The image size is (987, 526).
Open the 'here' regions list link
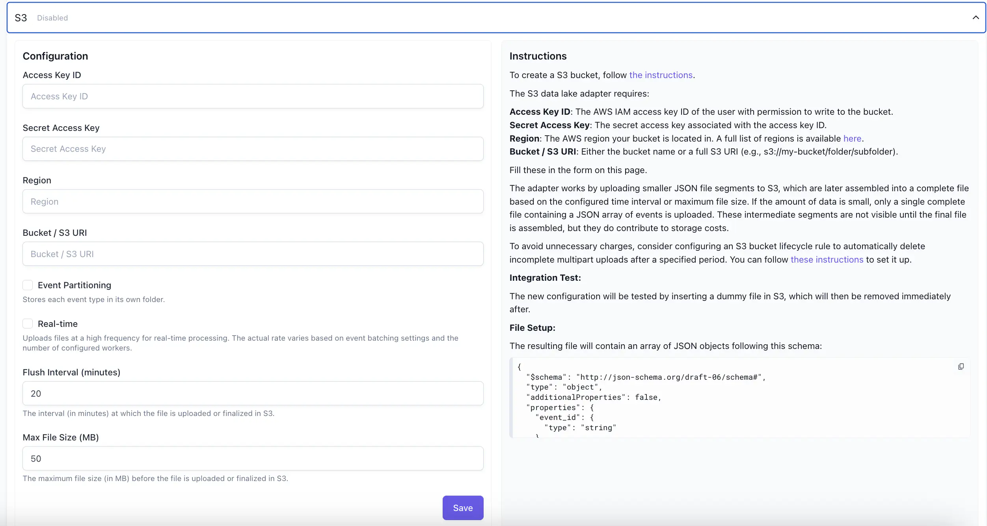coord(852,138)
